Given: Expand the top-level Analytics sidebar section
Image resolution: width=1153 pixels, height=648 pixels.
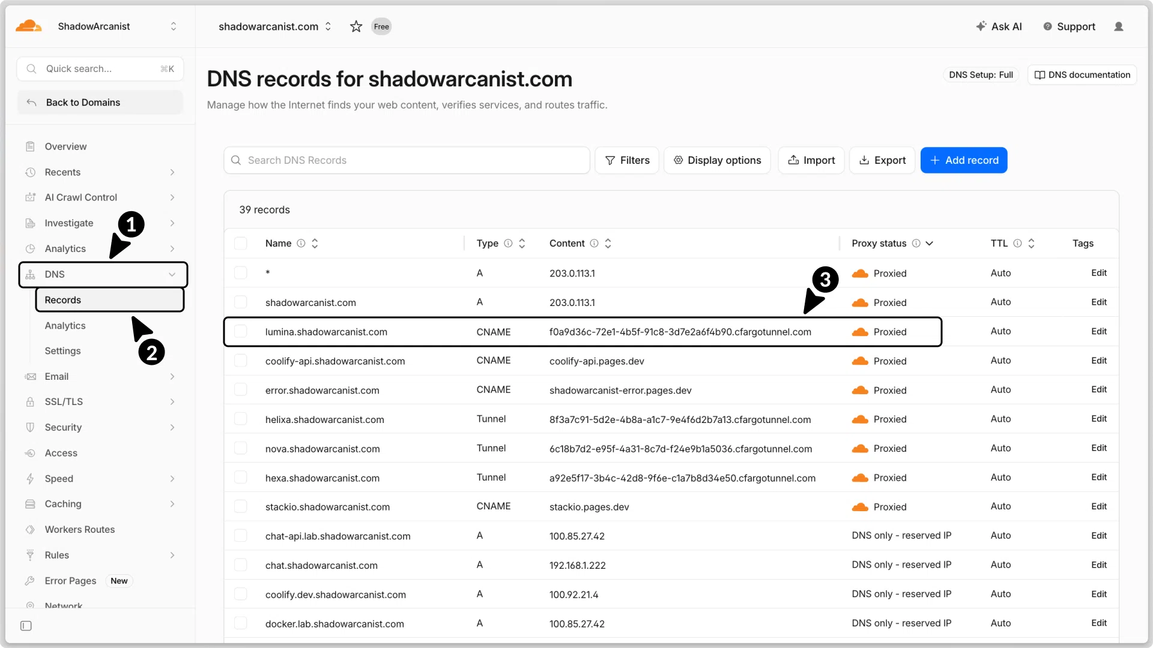Looking at the screenshot, I should coord(172,248).
